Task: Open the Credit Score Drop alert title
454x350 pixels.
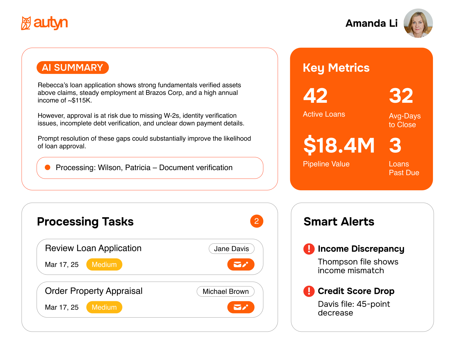Action: point(356,291)
